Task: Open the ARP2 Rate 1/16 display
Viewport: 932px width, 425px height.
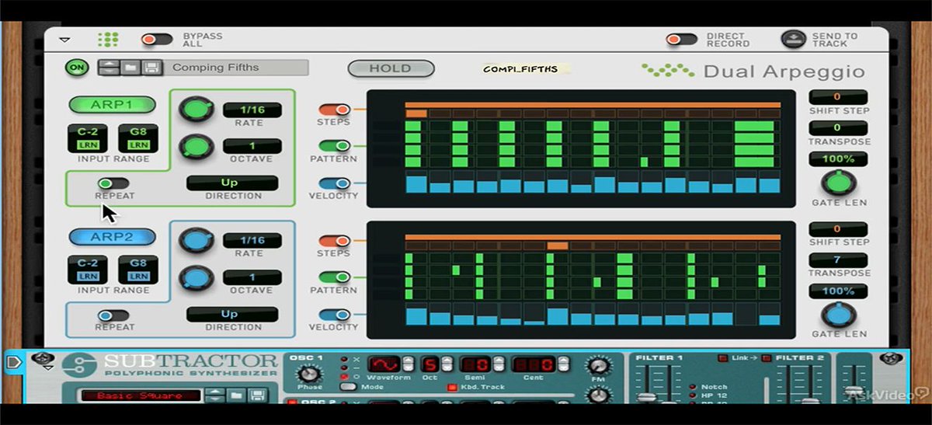Action: click(252, 241)
